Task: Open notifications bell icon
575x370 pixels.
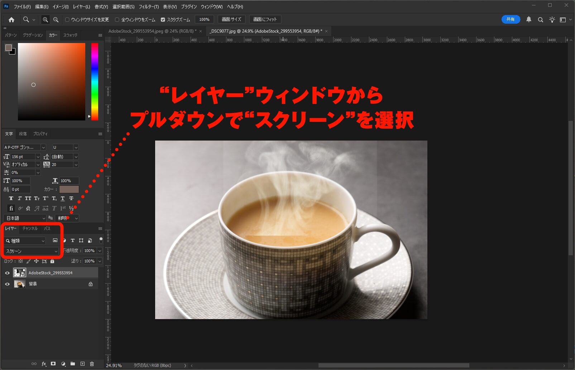Action: 528,20
